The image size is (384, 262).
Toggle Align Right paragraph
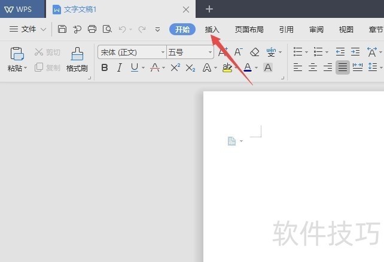pyautogui.click(x=328, y=67)
